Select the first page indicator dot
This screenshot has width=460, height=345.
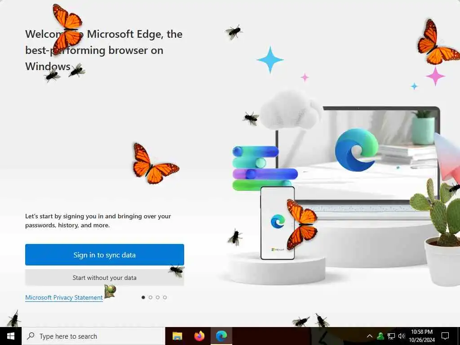[143, 297]
